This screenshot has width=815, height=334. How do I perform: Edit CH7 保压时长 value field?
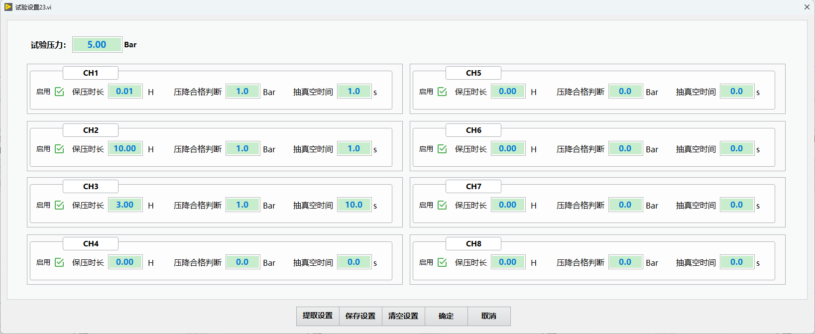tap(508, 205)
